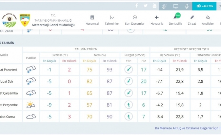Open the Ziraat menu

click(192, 20)
